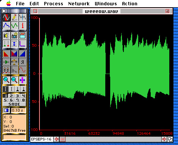Click the blue vertical resize arrows icon
The height and width of the screenshot is (145, 178).
[14, 44]
